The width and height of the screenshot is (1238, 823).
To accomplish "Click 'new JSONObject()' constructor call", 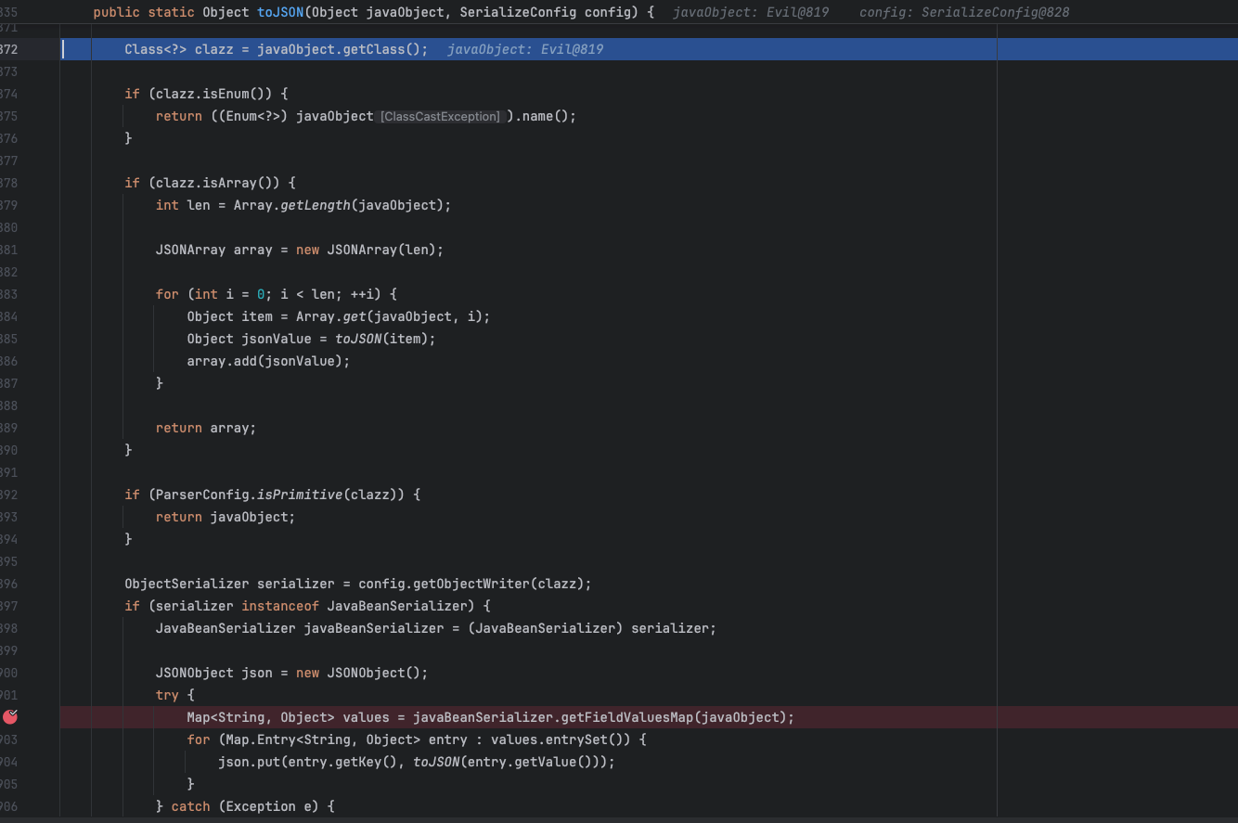I will coord(362,673).
